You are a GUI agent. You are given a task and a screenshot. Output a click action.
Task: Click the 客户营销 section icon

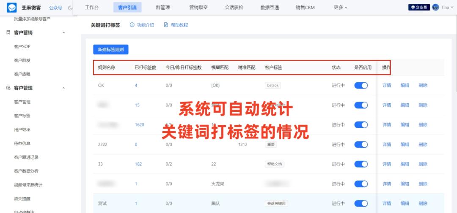click(8, 32)
